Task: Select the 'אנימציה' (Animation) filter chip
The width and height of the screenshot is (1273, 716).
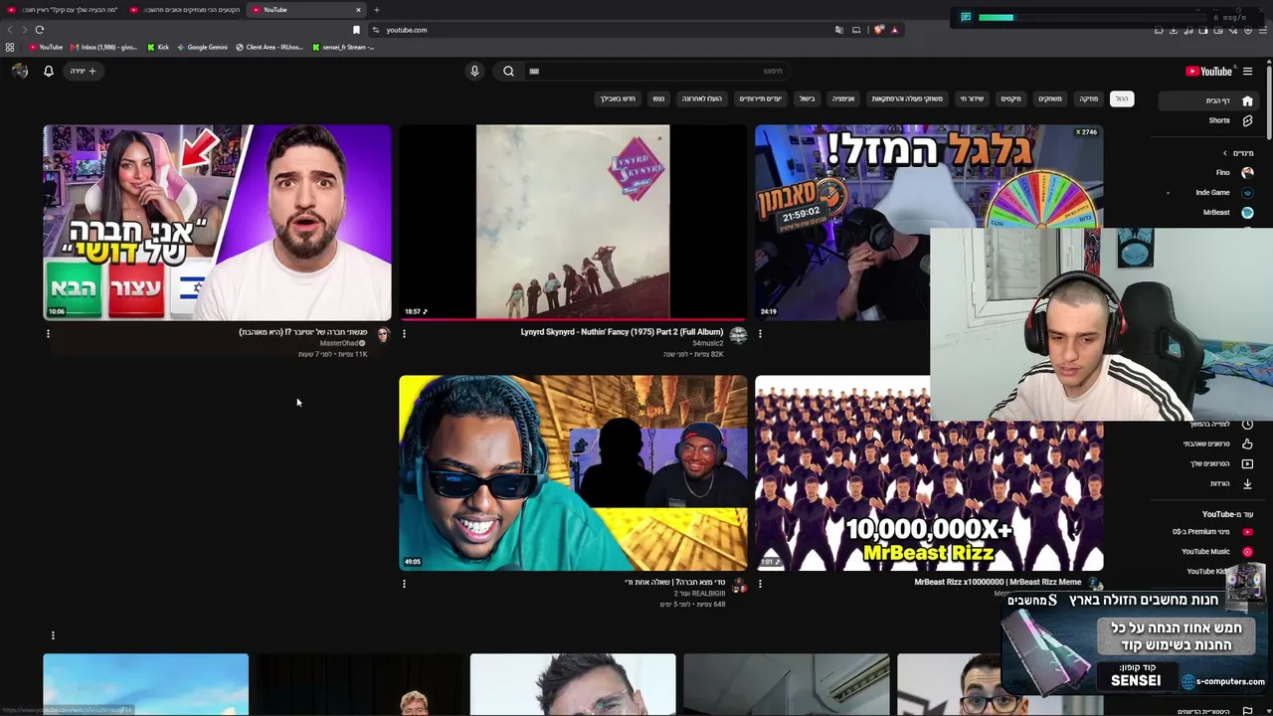Action: click(843, 98)
